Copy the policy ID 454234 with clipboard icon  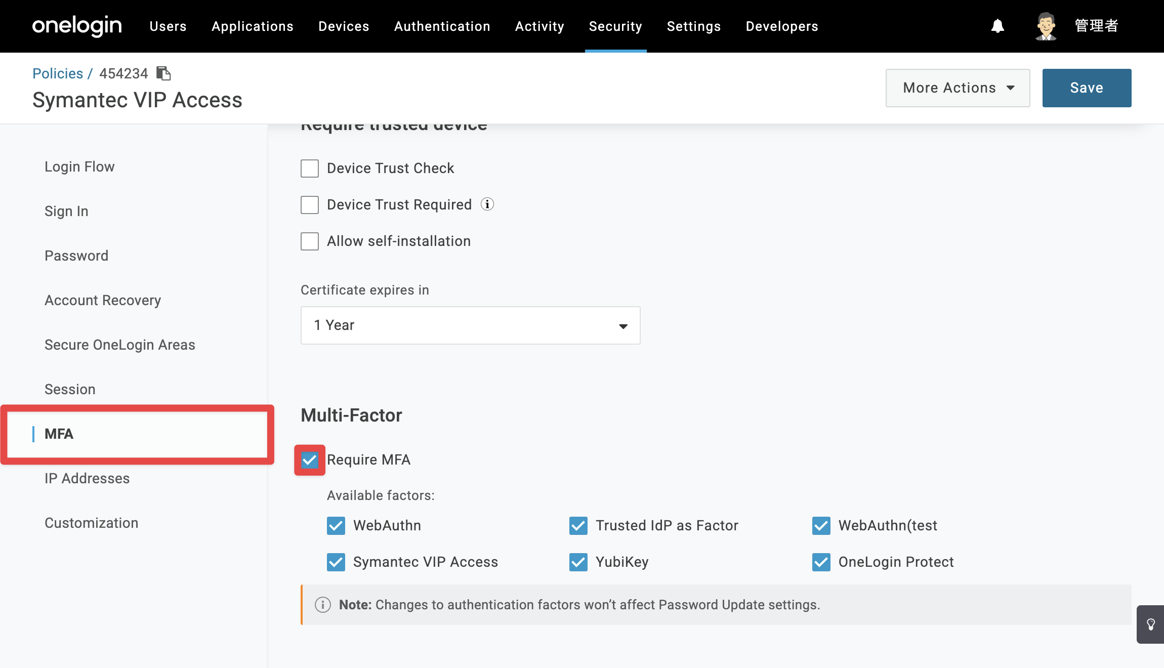(163, 73)
